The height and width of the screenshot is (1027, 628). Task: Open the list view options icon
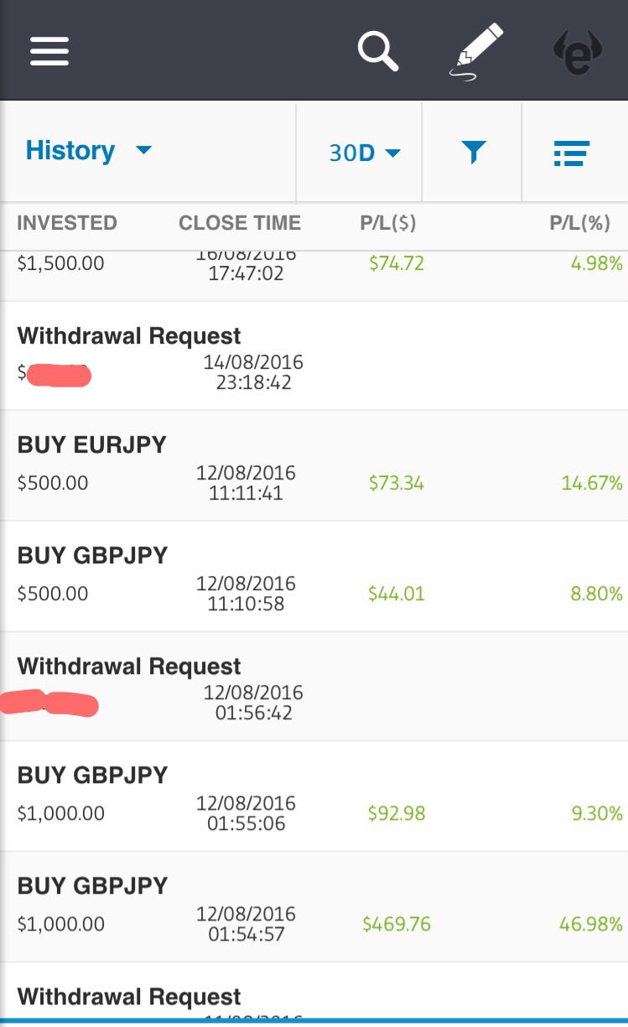tap(572, 153)
